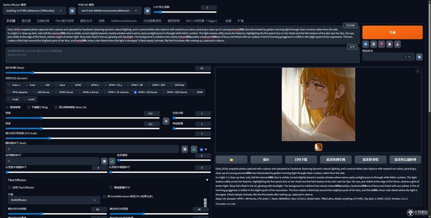Reuse last variation seed recycle icon
This screenshot has height=218, width=431.
pyautogui.click(x=112, y=161)
